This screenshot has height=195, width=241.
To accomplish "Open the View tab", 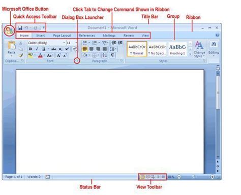I will pos(145,36).
